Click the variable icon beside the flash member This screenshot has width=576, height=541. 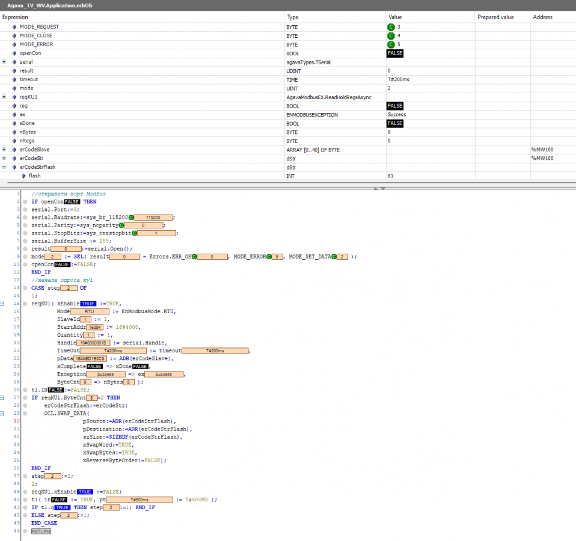[x=23, y=176]
